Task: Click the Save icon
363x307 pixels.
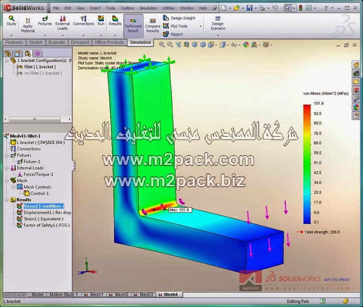Action: (x=249, y=8)
